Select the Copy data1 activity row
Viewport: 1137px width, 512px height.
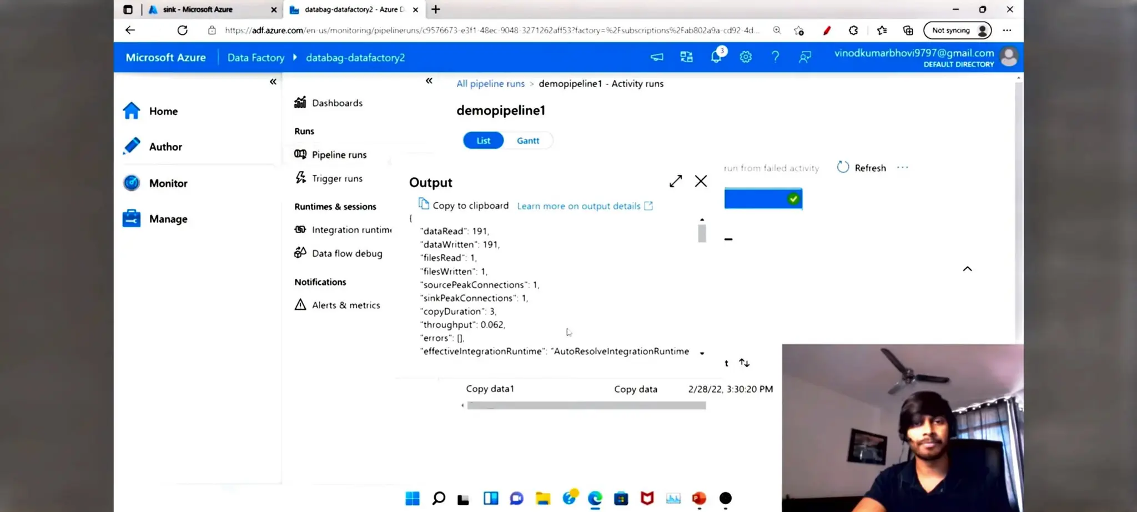pos(490,389)
